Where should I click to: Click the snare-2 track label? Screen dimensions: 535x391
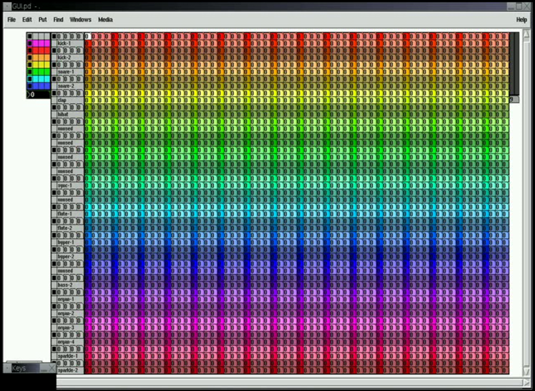[65, 86]
